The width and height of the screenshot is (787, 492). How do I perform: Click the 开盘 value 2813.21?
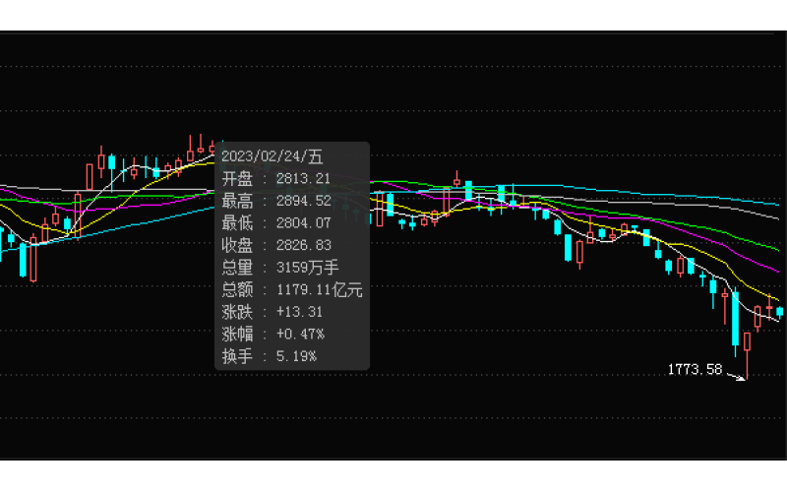(x=303, y=178)
